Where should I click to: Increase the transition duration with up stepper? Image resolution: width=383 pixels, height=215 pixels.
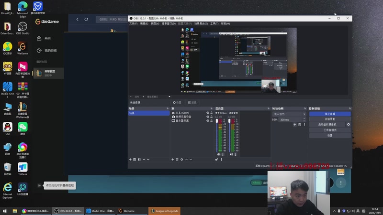point(304,118)
